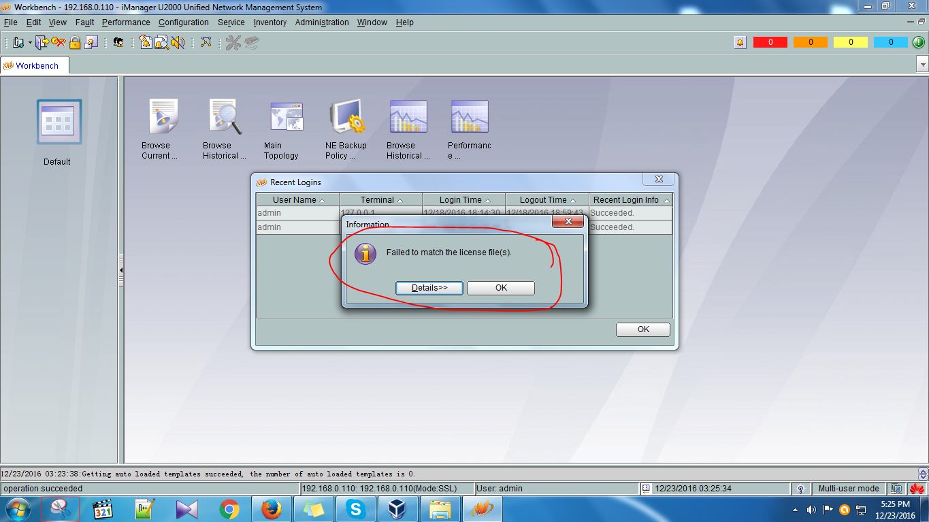Click the light bulb status bar icon

(x=802, y=489)
